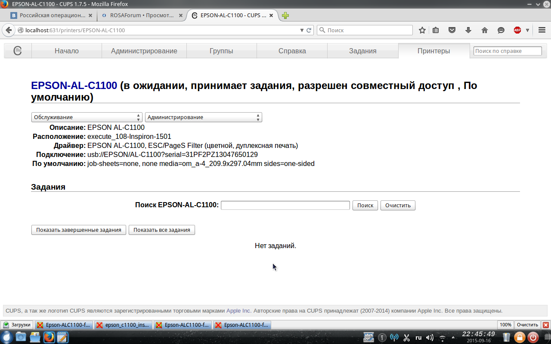This screenshot has height=344, width=551.
Task: Click the orange lock screen icon
Action: tap(520, 338)
